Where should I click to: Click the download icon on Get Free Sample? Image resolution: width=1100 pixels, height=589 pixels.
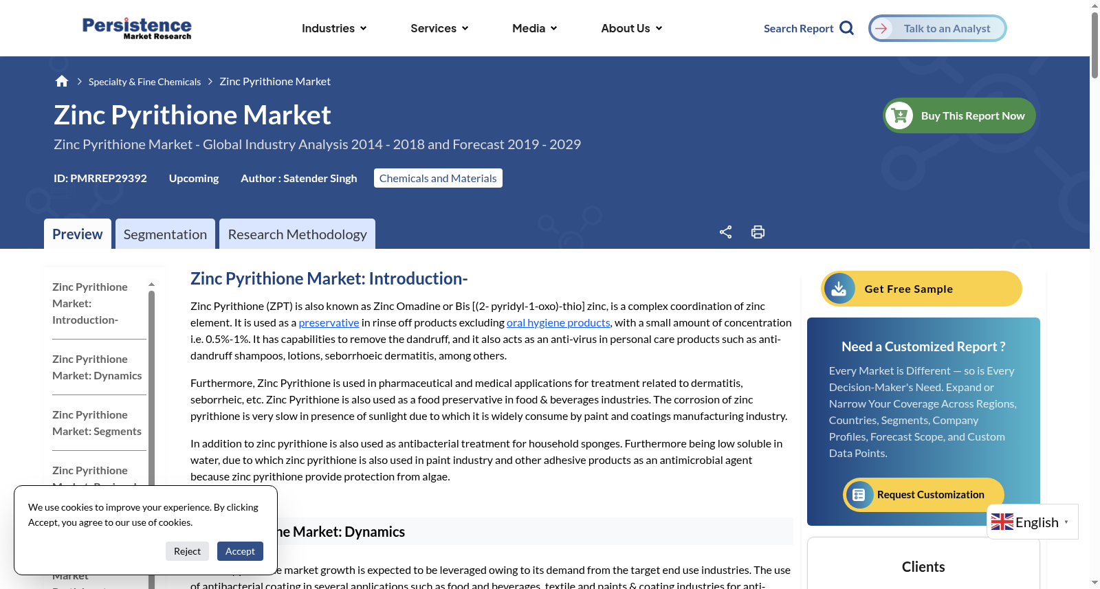coord(839,289)
